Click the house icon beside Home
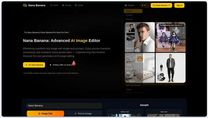The height and width of the screenshot is (118, 208). click(51, 5)
